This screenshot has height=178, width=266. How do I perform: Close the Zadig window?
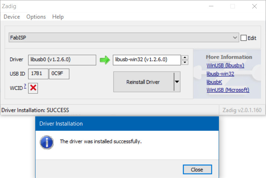254,6
